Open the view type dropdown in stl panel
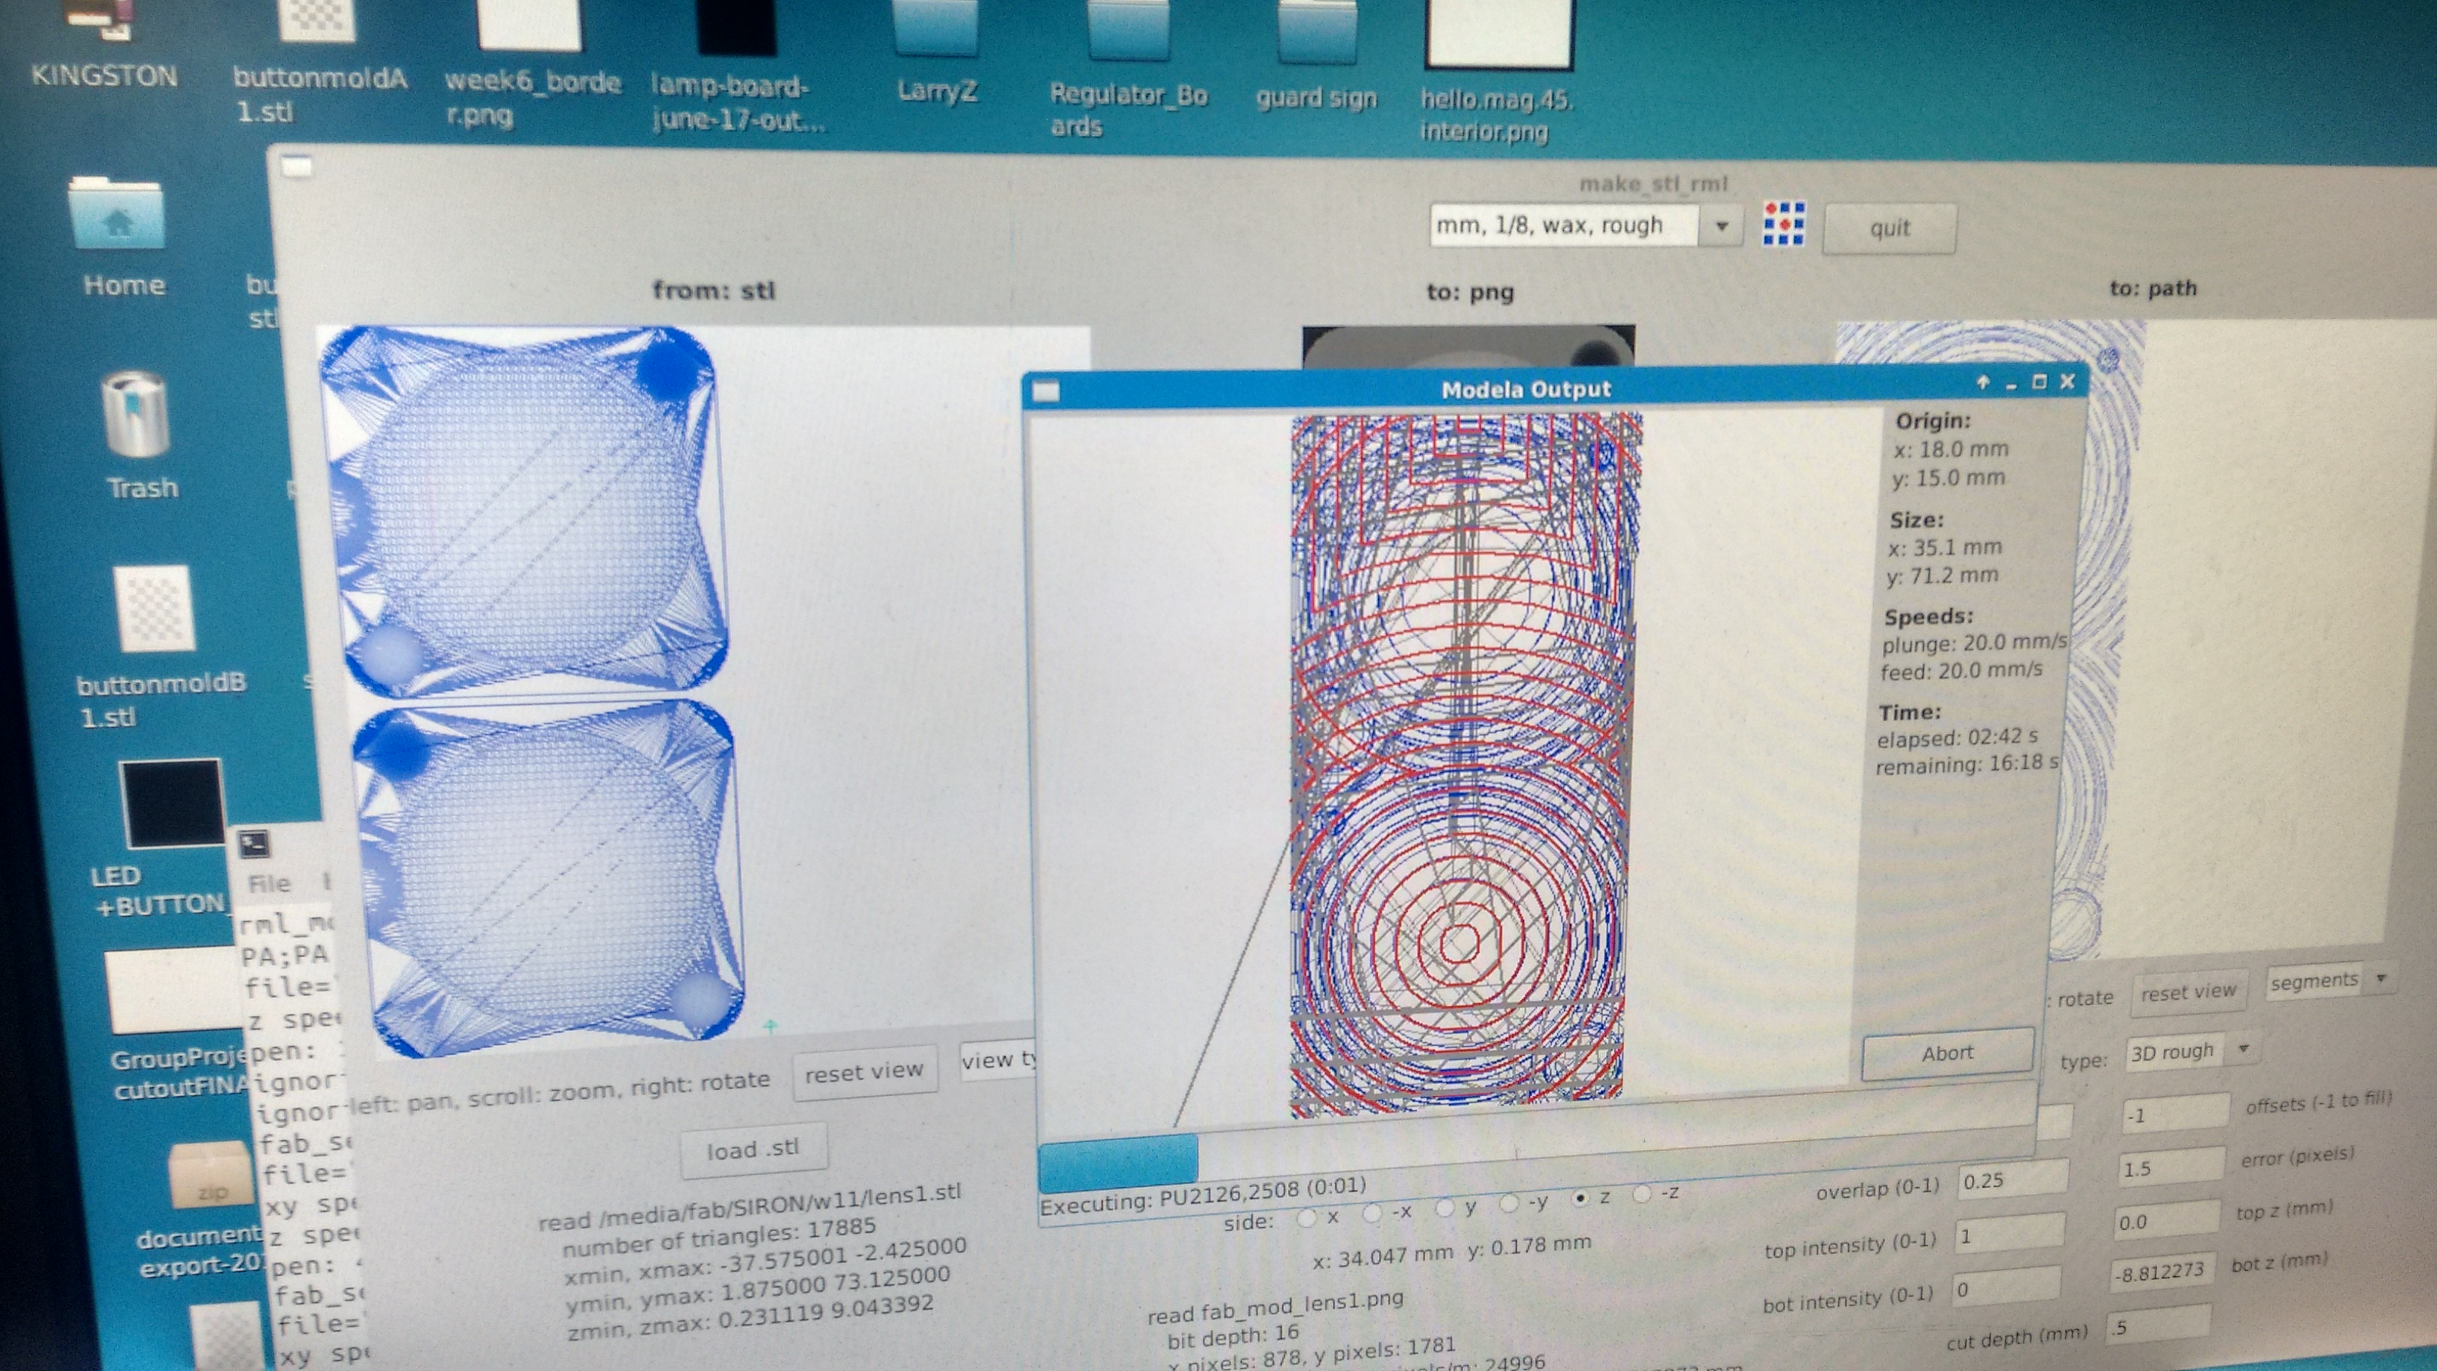Viewport: 2437px width, 1371px height. [999, 1060]
